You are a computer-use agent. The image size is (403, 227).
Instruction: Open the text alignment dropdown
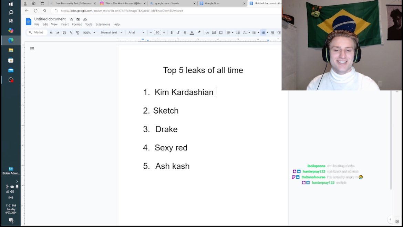point(230,33)
